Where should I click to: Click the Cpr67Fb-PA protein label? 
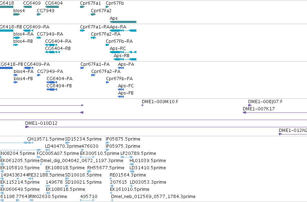click(x=119, y=79)
